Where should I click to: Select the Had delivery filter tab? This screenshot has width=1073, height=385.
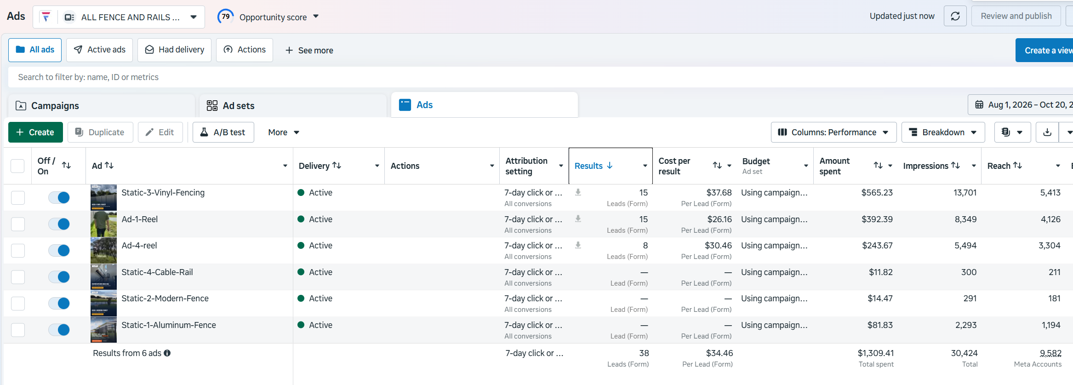pos(174,50)
